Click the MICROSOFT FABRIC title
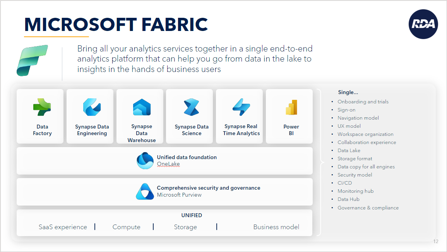This screenshot has width=447, height=252. tap(116, 24)
